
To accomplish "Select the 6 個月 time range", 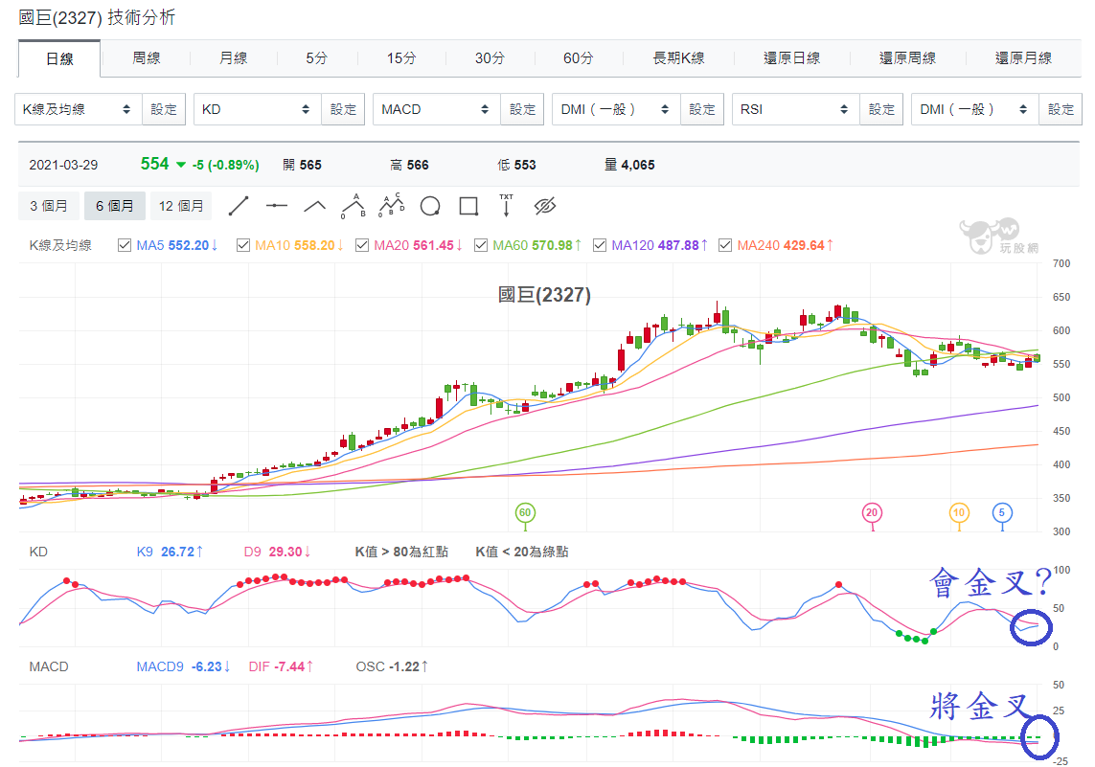I will coord(115,206).
